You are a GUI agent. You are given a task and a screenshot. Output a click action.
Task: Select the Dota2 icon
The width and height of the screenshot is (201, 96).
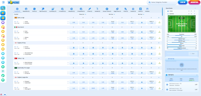pos(140,9)
